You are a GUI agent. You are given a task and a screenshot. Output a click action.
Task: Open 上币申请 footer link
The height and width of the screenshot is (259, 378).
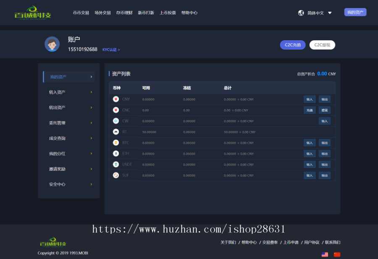coord(291,242)
